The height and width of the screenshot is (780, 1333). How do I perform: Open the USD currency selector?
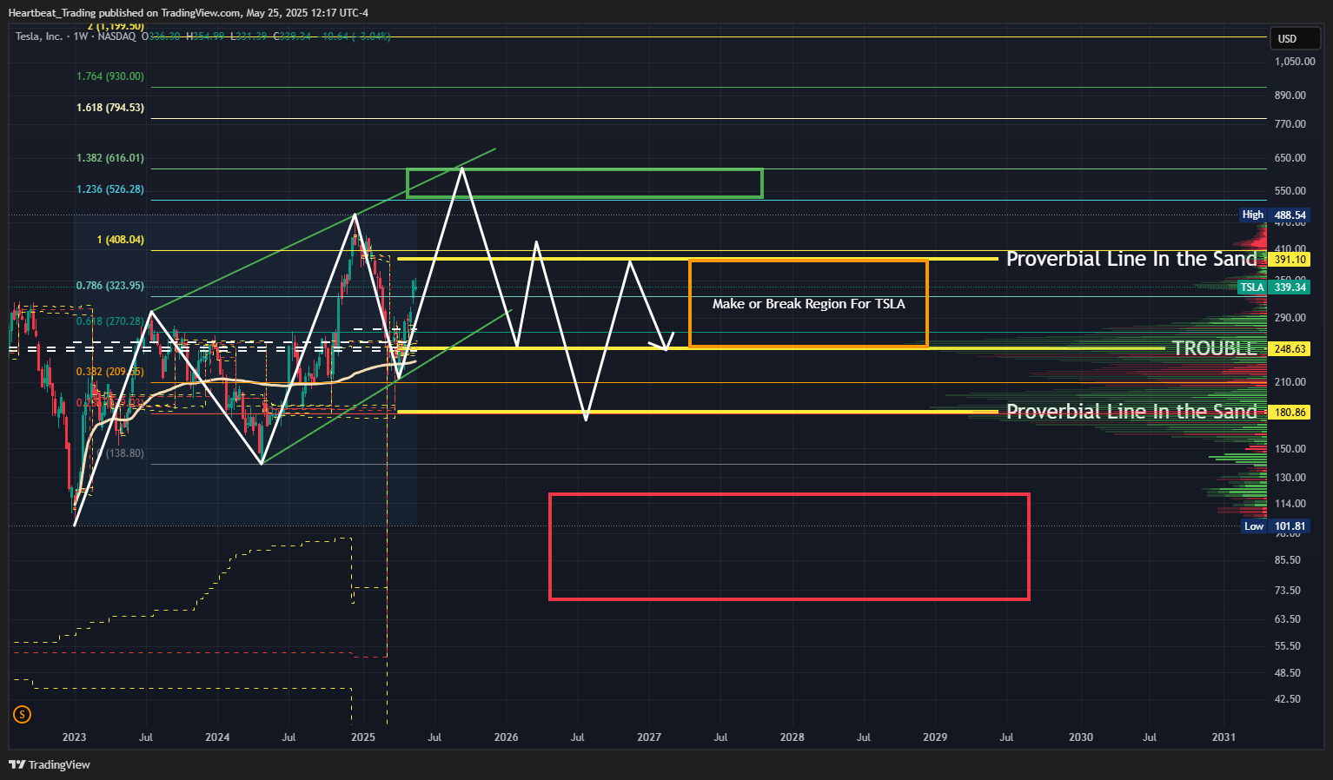pyautogui.click(x=1297, y=38)
